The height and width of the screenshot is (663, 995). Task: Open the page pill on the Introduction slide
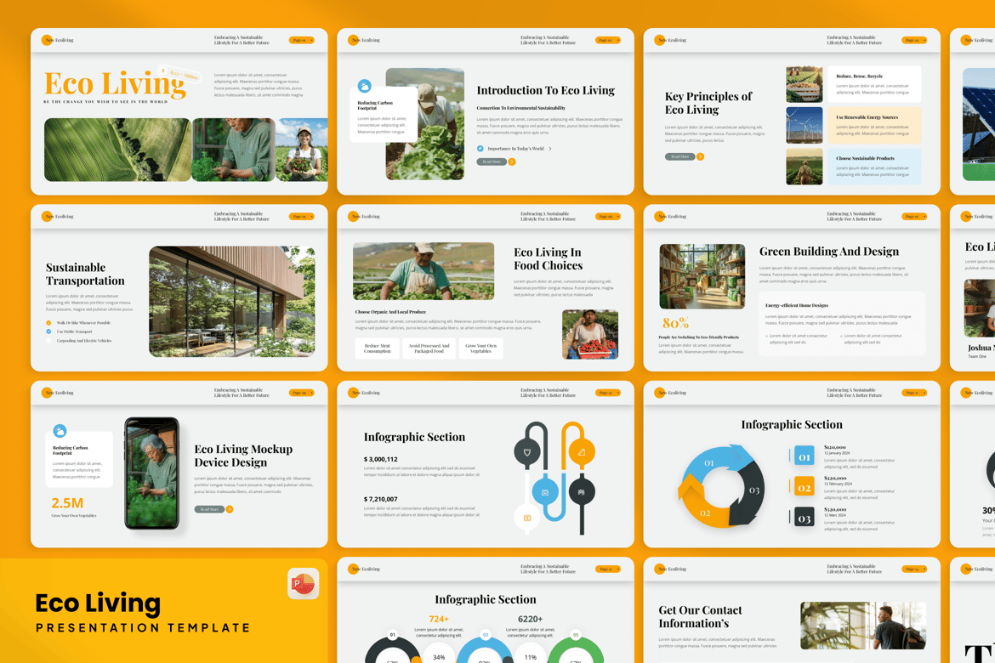click(x=608, y=40)
